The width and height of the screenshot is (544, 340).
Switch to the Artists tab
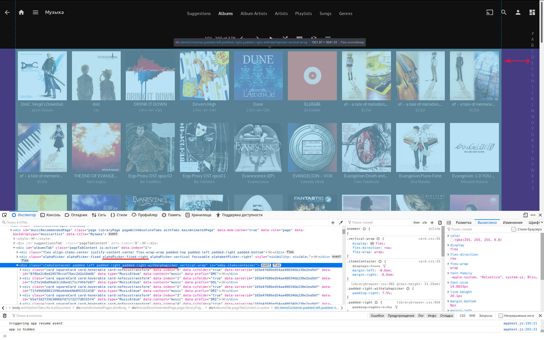281,13
